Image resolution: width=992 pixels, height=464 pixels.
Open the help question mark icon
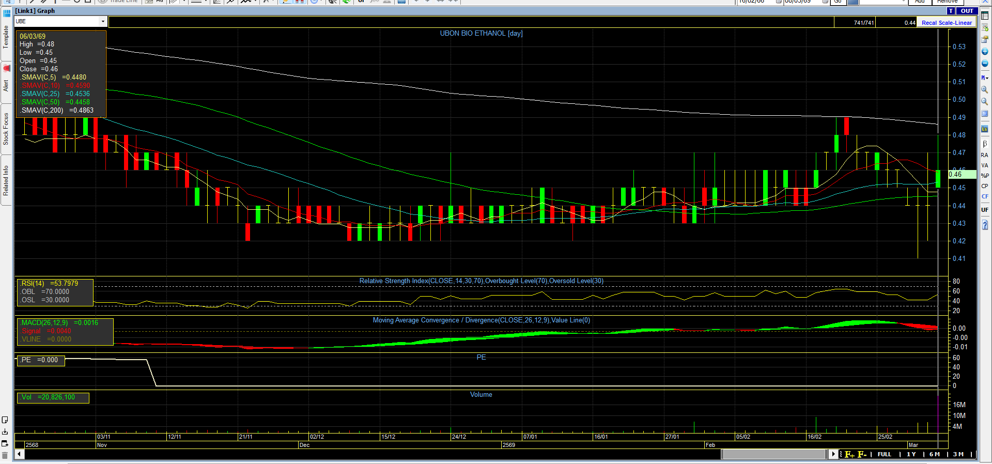click(985, 225)
